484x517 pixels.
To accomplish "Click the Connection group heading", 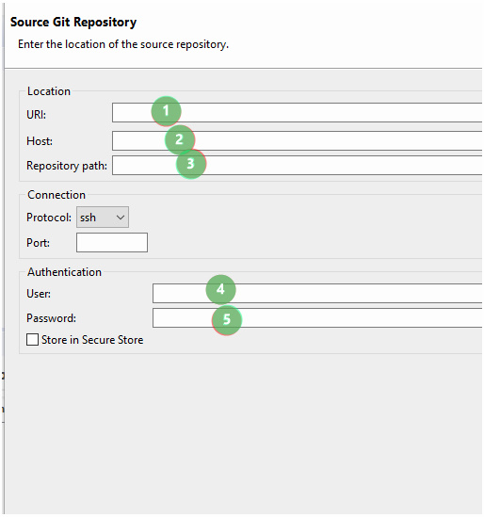I will (56, 195).
